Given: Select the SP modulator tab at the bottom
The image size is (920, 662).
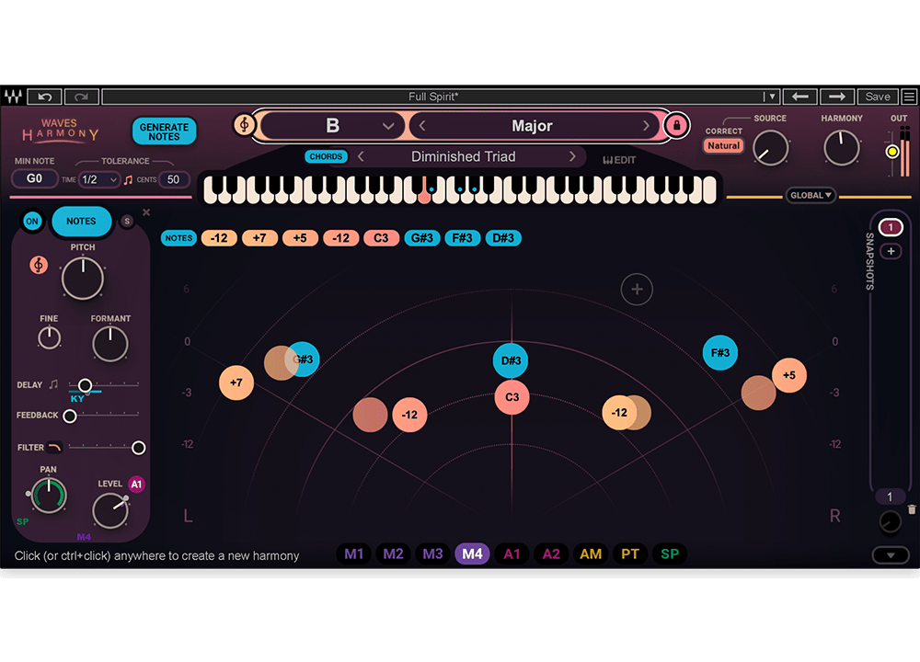Looking at the screenshot, I should [x=670, y=554].
